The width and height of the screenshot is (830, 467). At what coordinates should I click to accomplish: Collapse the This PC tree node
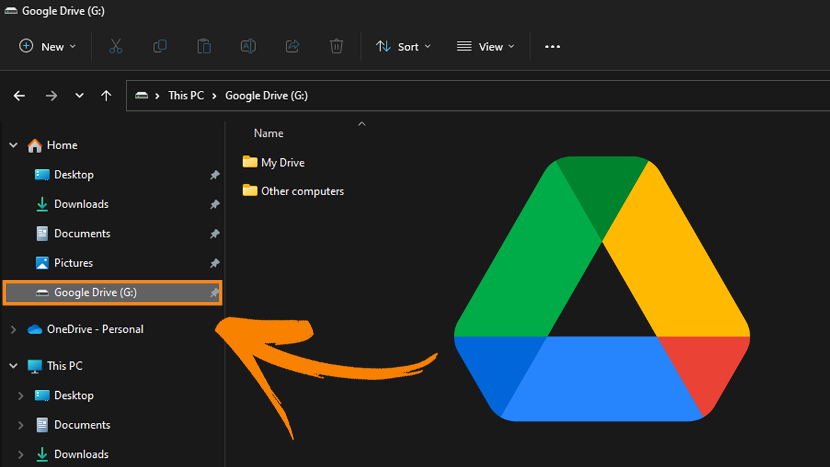tap(13, 366)
